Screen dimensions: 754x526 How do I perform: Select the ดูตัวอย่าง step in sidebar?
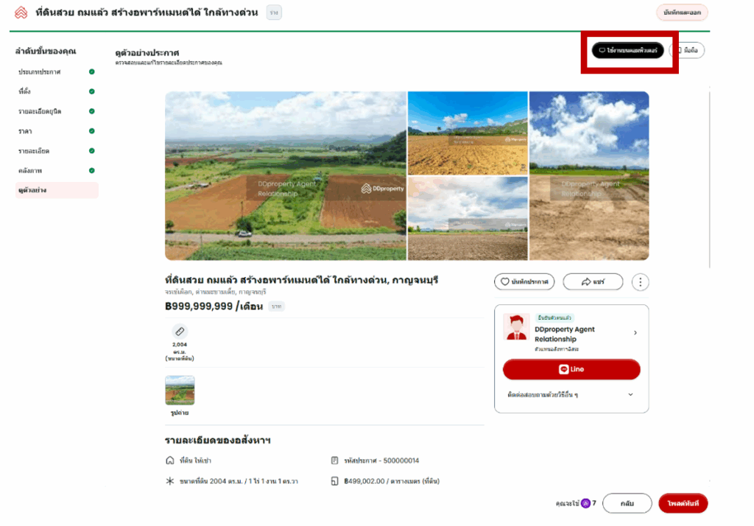(x=33, y=190)
